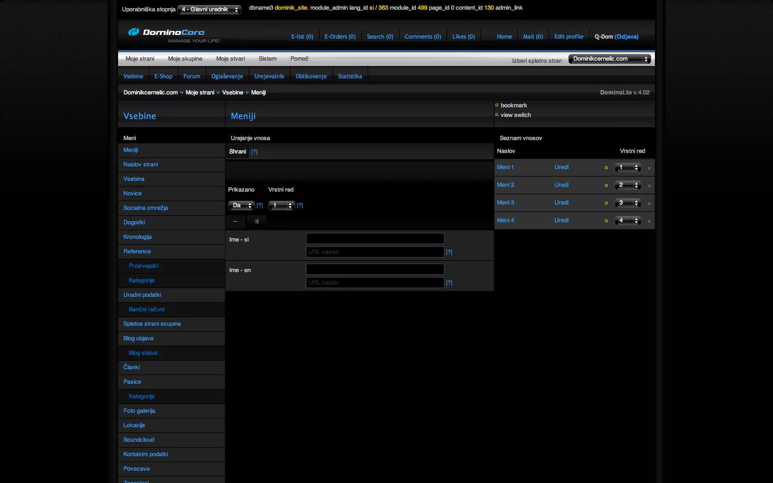This screenshot has width=773, height=483.
Task: Delete the Meni 1 entry with X
Action: click(x=649, y=168)
